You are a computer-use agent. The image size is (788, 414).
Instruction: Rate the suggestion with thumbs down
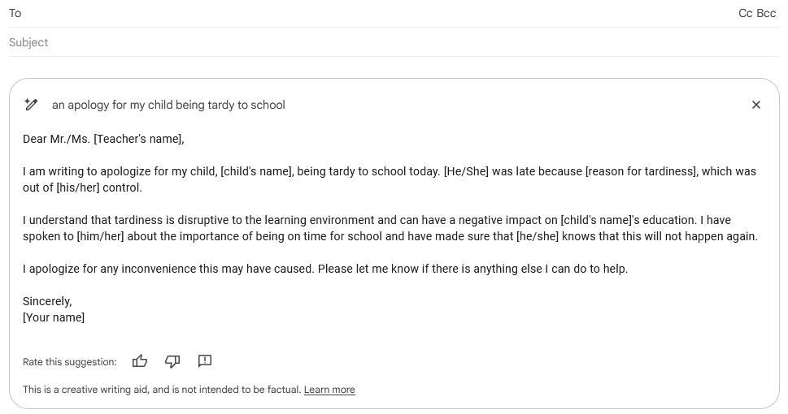pos(172,361)
